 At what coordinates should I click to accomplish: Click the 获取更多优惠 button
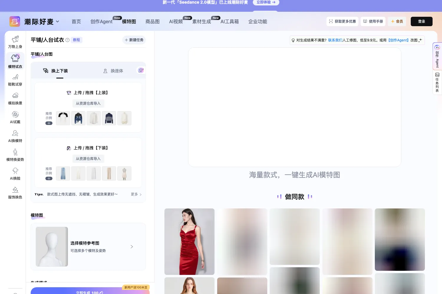[x=342, y=21]
